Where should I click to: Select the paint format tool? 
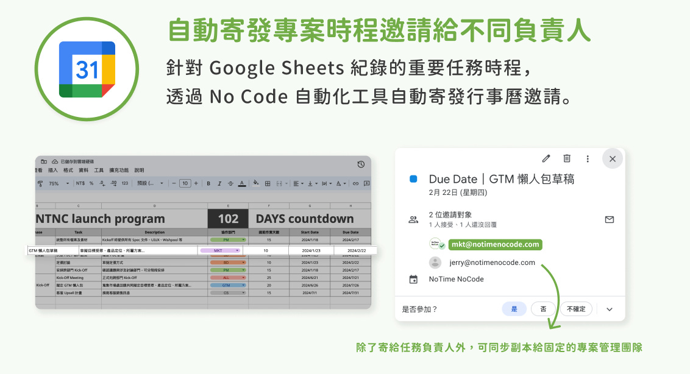pos(40,183)
